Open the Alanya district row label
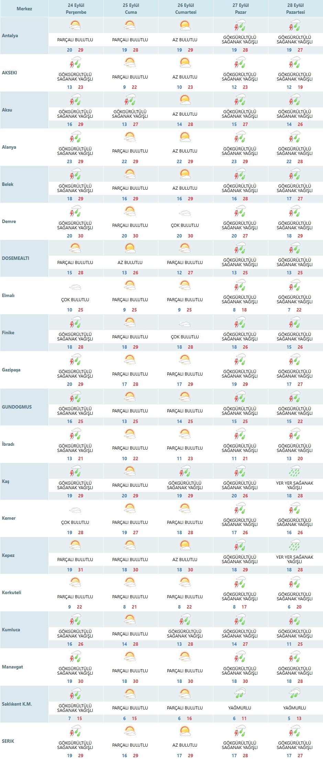The width and height of the screenshot is (323, 759). tap(9, 147)
